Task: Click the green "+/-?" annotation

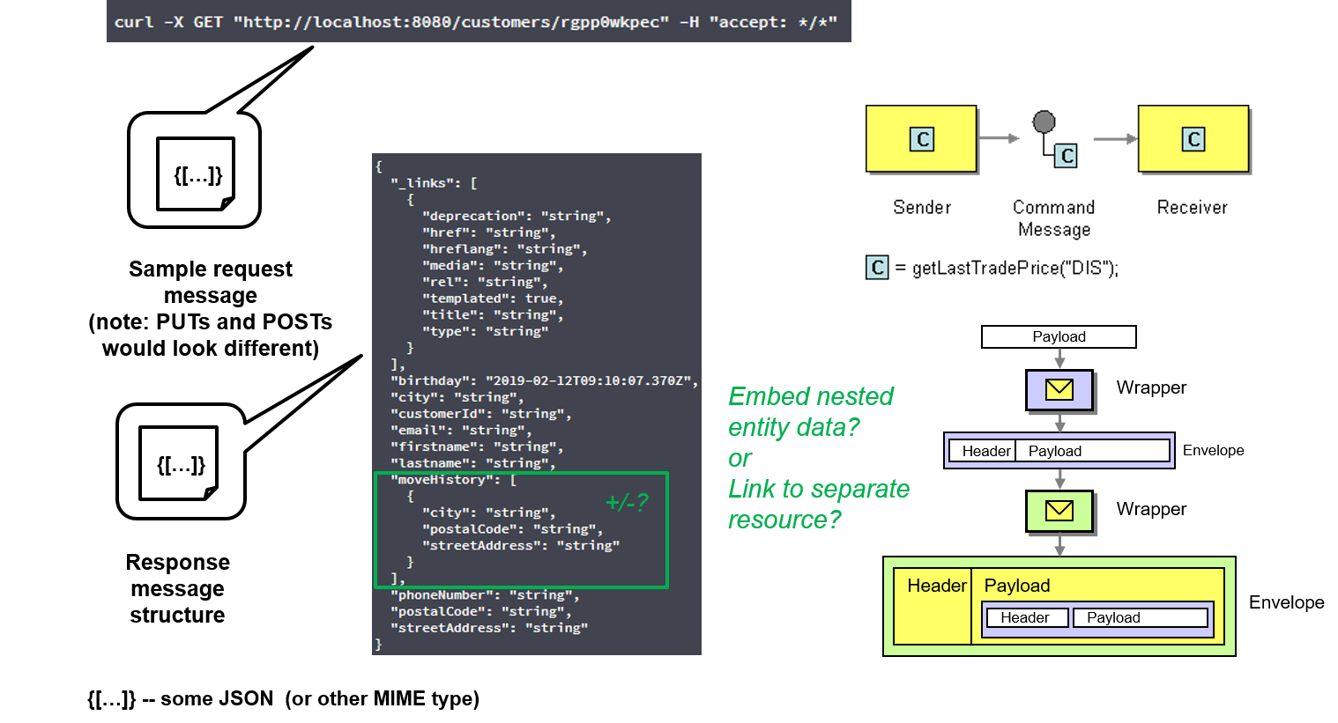Action: (627, 502)
